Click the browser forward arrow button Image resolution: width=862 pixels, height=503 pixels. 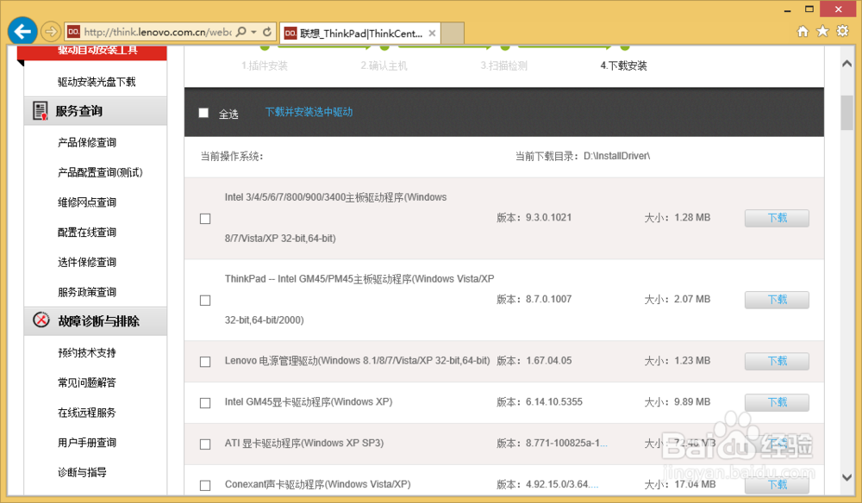click(51, 31)
